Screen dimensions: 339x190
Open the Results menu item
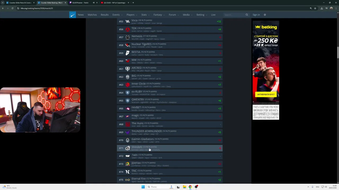coord(105,15)
